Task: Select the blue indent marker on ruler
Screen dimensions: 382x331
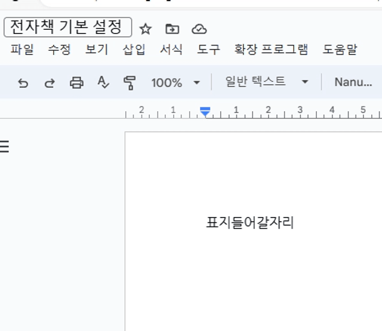Action: pyautogui.click(x=205, y=112)
